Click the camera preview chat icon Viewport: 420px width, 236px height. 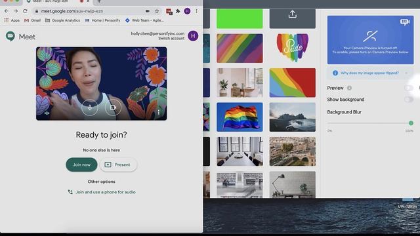(x=405, y=22)
